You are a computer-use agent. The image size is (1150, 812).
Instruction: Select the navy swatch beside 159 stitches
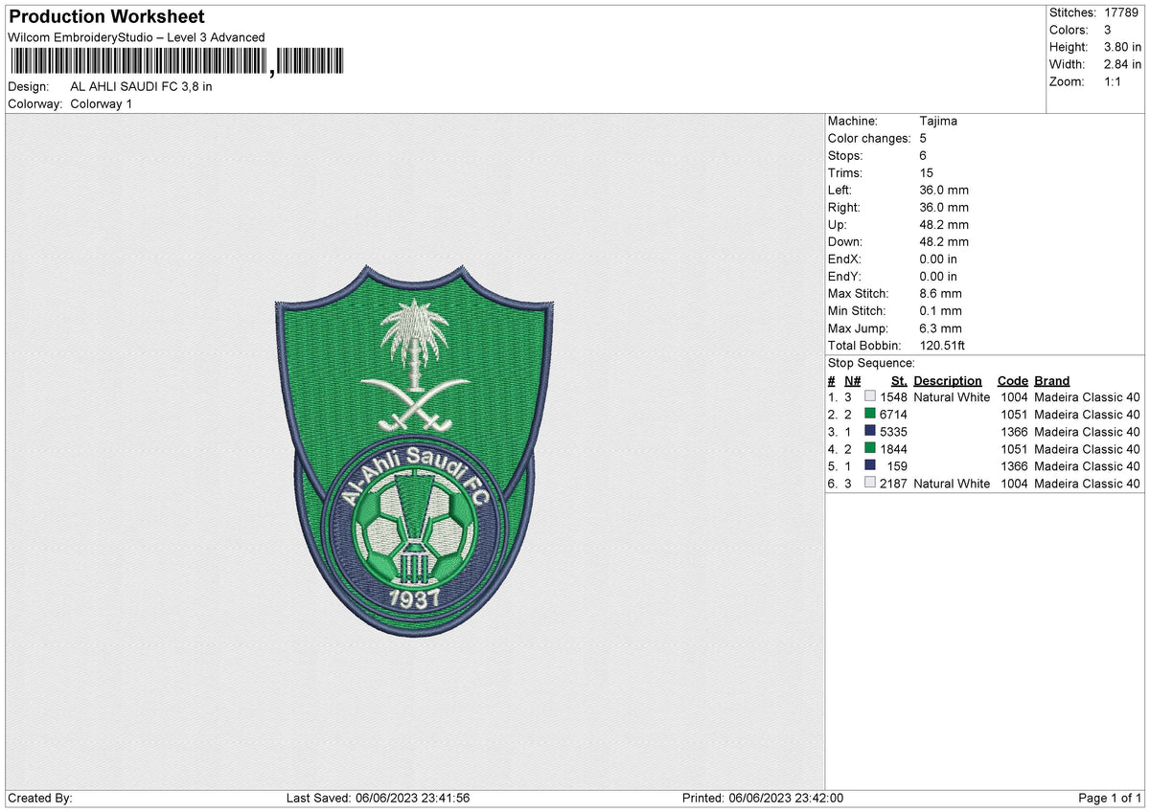pos(870,465)
